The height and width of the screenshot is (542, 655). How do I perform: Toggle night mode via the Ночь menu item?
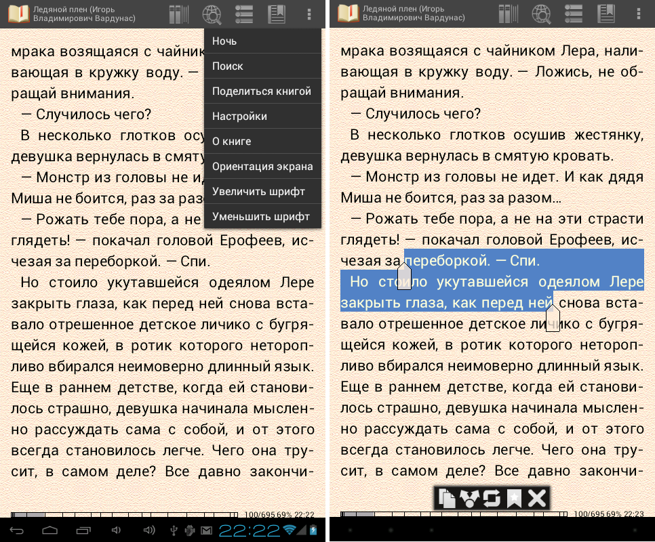262,41
